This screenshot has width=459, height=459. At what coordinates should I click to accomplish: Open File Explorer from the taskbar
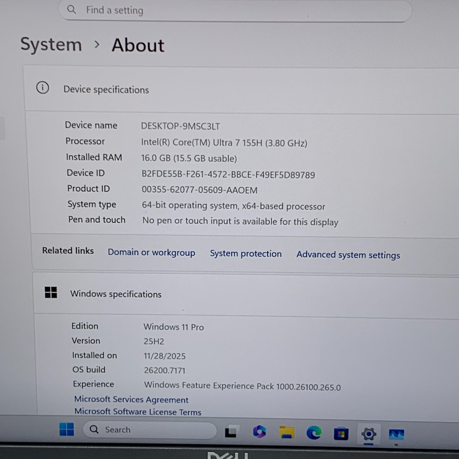pos(287,433)
